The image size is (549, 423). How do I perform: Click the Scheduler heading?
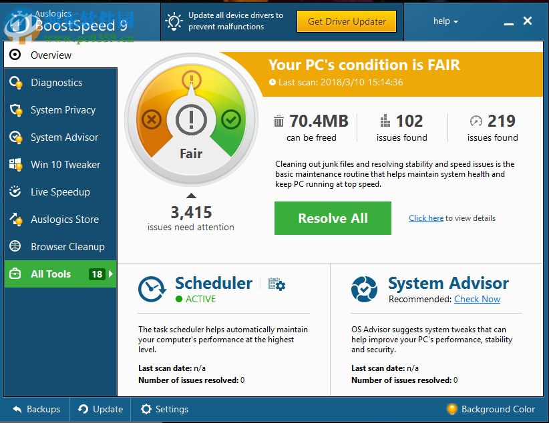214,283
